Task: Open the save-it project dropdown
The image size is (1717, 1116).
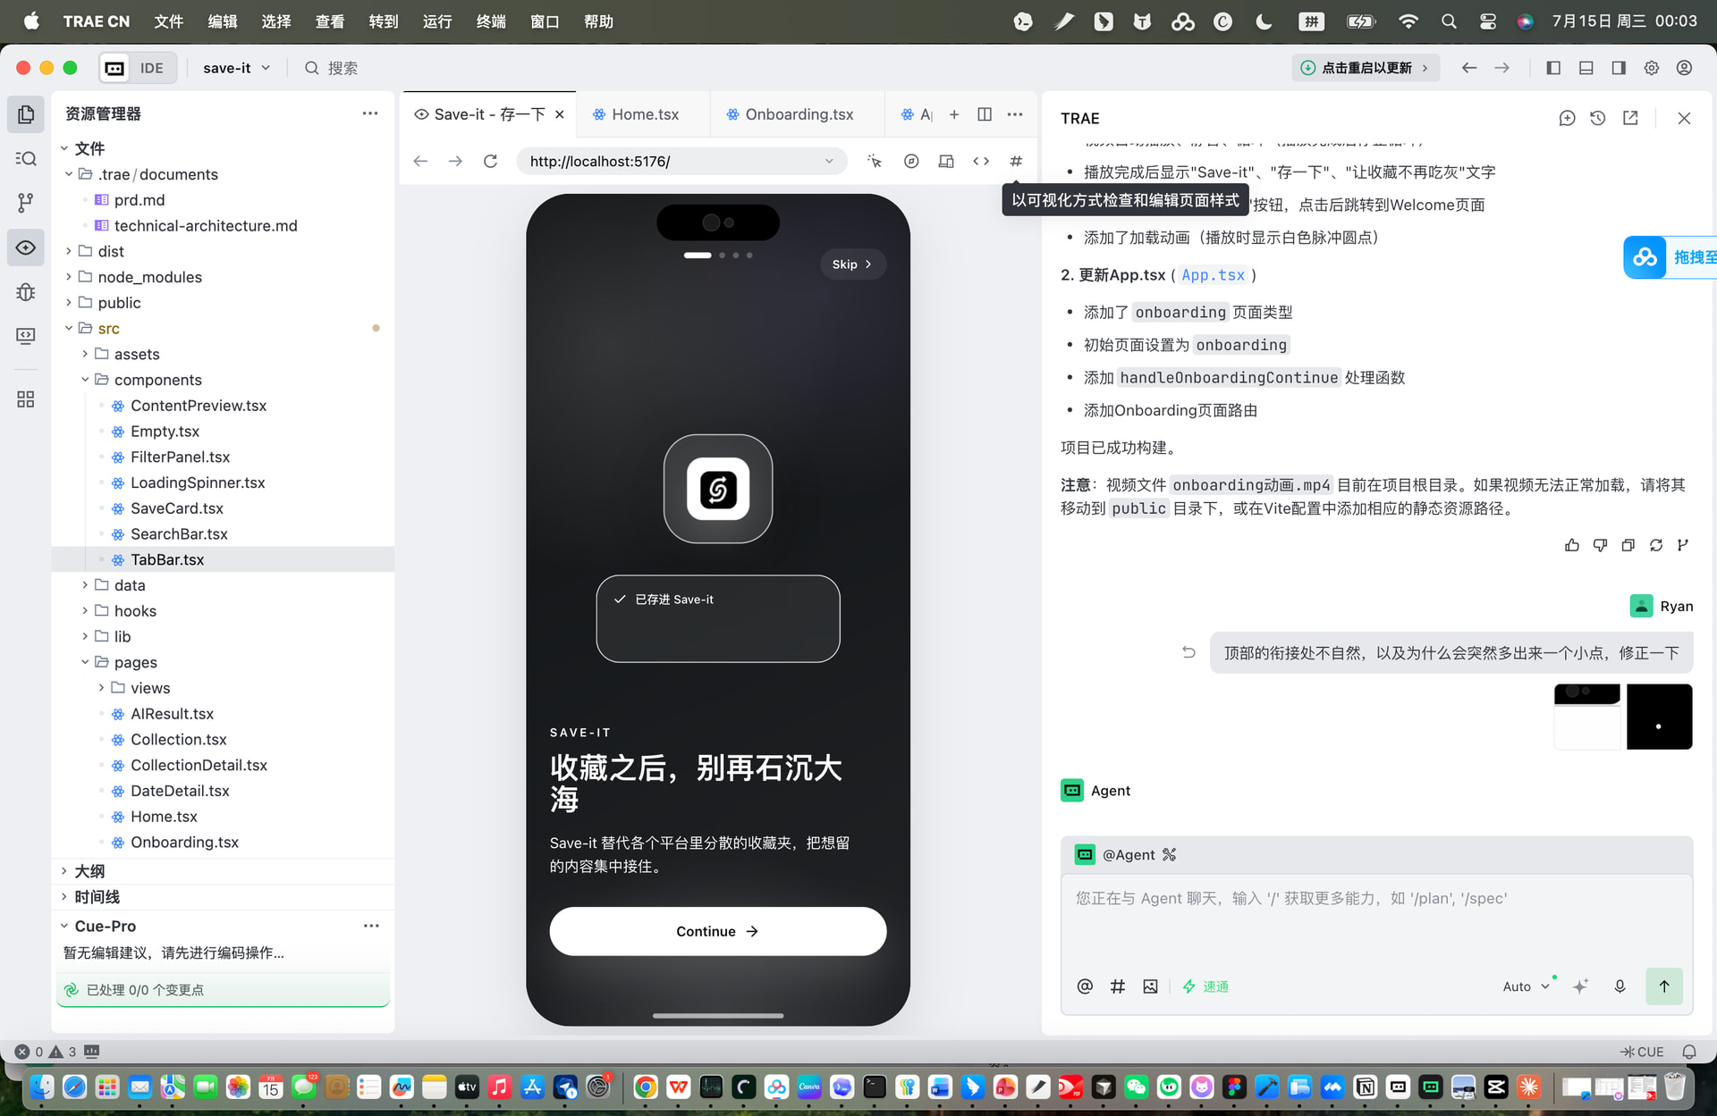Action: pyautogui.click(x=236, y=68)
